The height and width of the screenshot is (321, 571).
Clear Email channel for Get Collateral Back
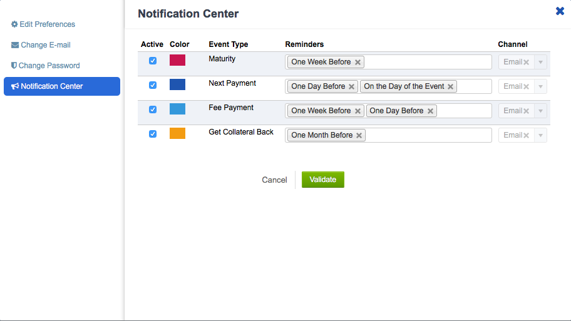(x=526, y=135)
